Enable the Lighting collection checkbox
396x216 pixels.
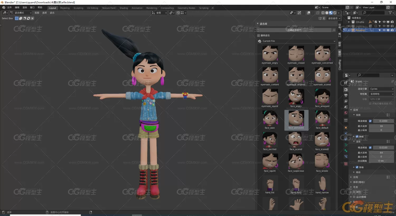point(376,26)
